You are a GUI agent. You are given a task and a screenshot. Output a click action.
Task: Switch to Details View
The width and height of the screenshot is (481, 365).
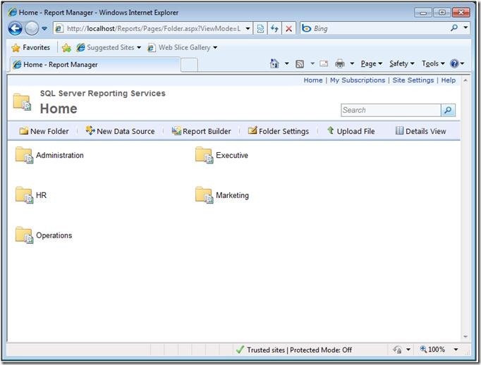coord(420,131)
